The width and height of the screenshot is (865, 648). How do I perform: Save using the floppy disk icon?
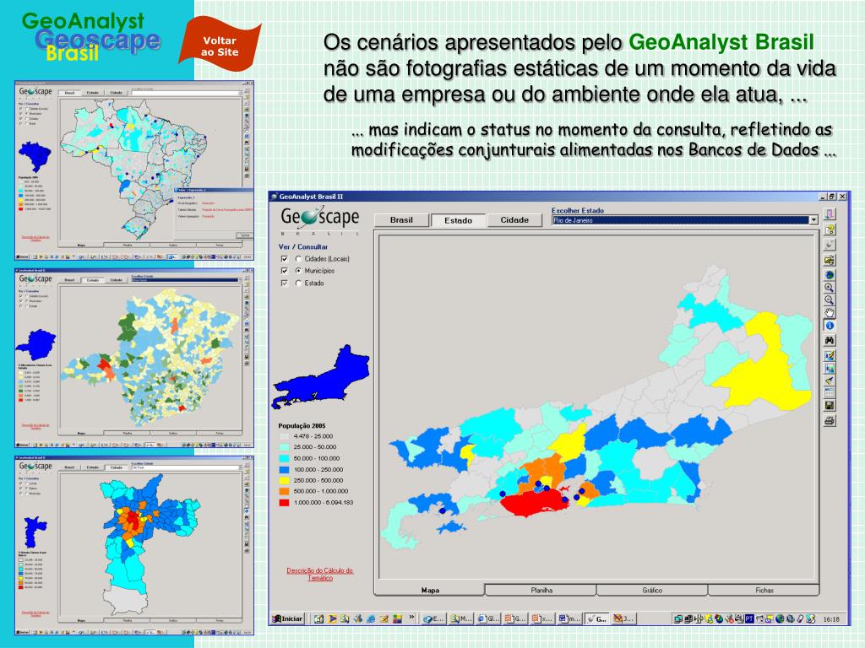830,406
